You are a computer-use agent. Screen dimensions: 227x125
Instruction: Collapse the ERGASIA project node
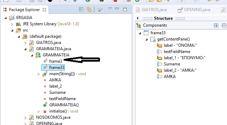(6, 18)
